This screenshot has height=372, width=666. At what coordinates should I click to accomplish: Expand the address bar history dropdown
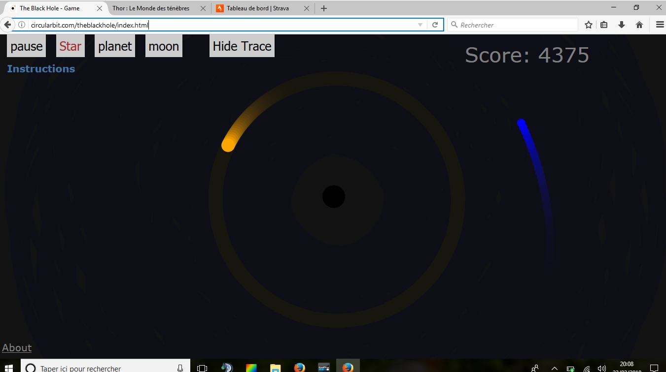point(420,25)
